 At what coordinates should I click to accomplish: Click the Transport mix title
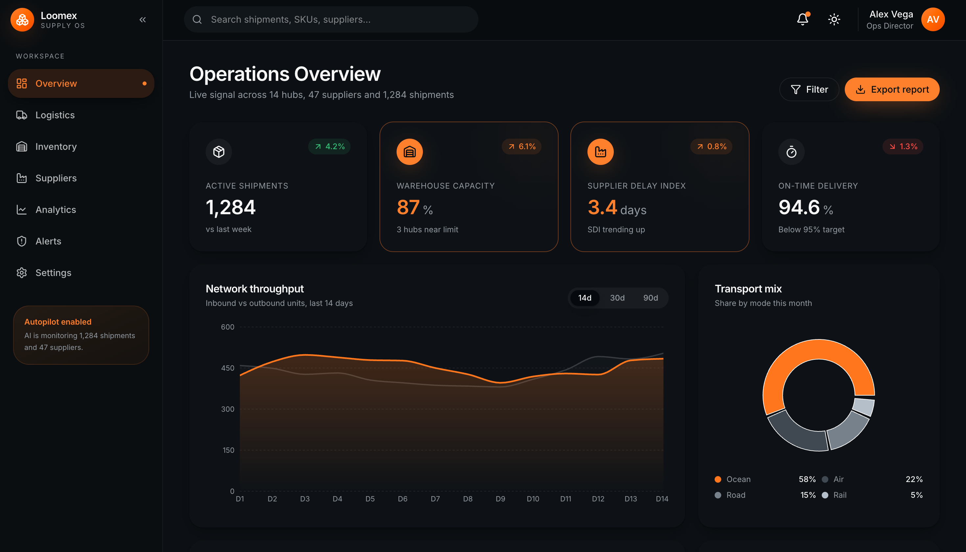point(748,288)
